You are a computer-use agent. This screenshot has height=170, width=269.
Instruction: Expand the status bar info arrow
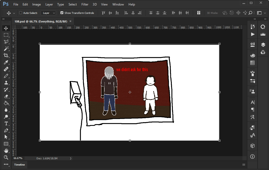click(70, 158)
